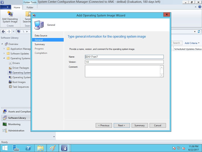
Task: Select the Drivers node icon
Action: coord(10,63)
